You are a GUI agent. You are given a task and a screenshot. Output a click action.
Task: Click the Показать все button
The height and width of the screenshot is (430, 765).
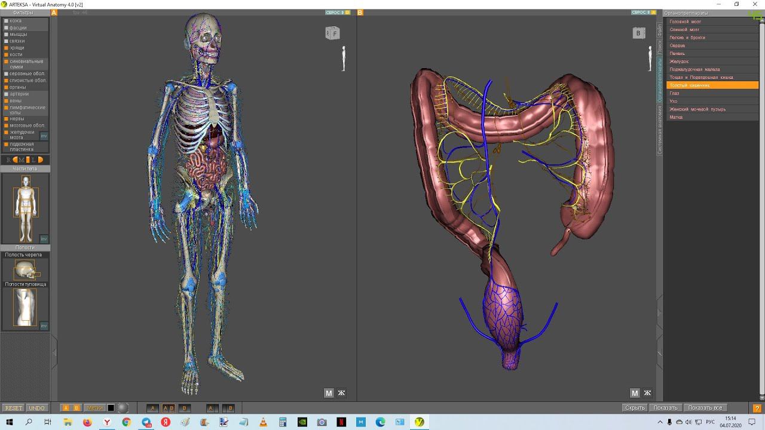705,408
